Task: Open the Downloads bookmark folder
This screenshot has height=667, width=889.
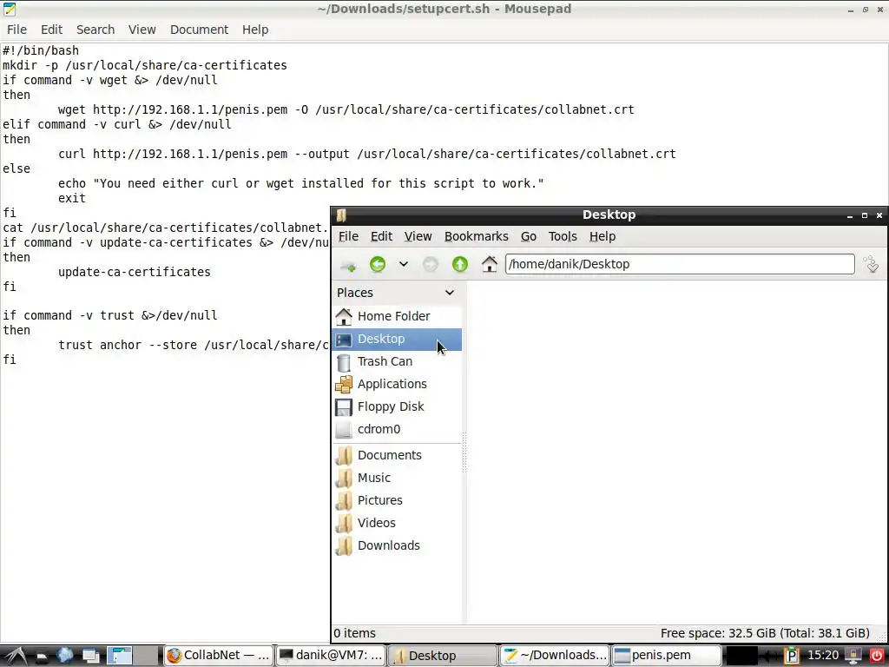Action: 397,545
